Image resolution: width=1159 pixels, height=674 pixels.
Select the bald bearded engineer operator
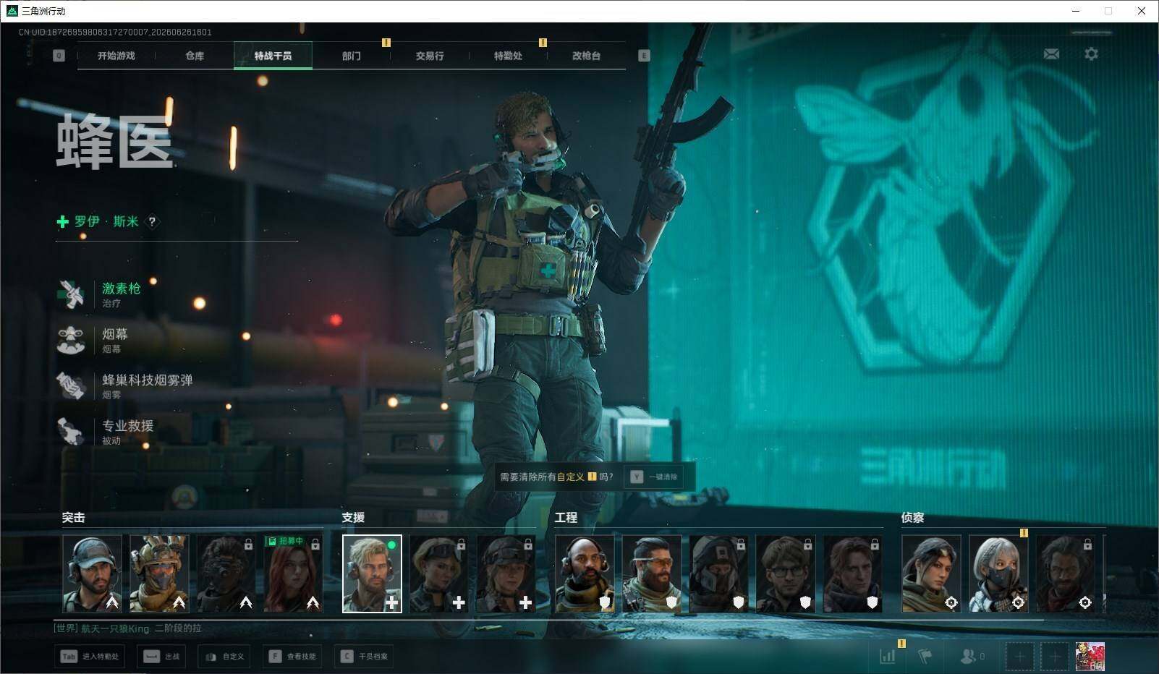click(585, 573)
